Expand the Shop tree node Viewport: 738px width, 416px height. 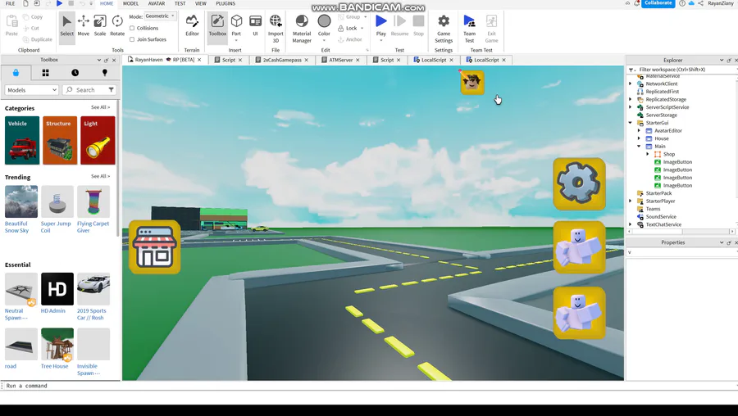point(648,154)
